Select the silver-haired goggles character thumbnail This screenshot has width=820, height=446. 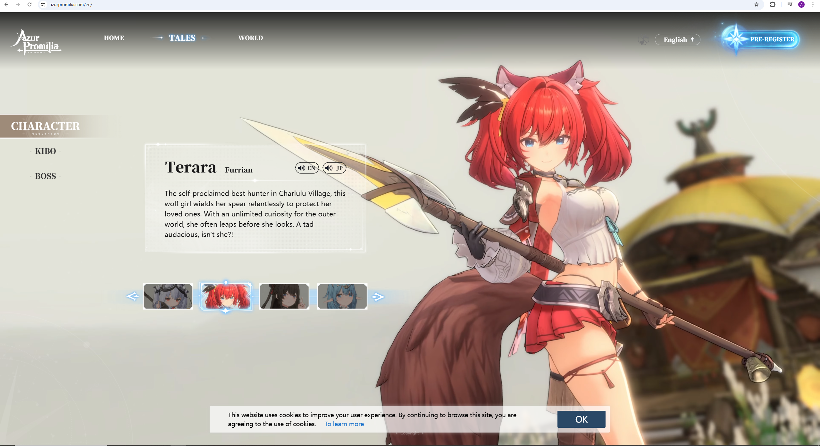pyautogui.click(x=168, y=296)
